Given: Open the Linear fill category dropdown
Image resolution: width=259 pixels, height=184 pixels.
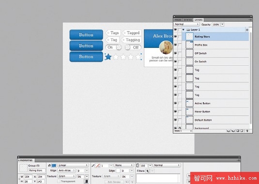Looking at the screenshot, I should point(73,165).
